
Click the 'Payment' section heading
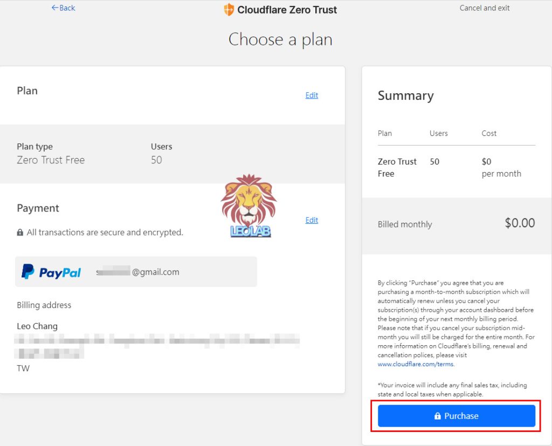38,208
